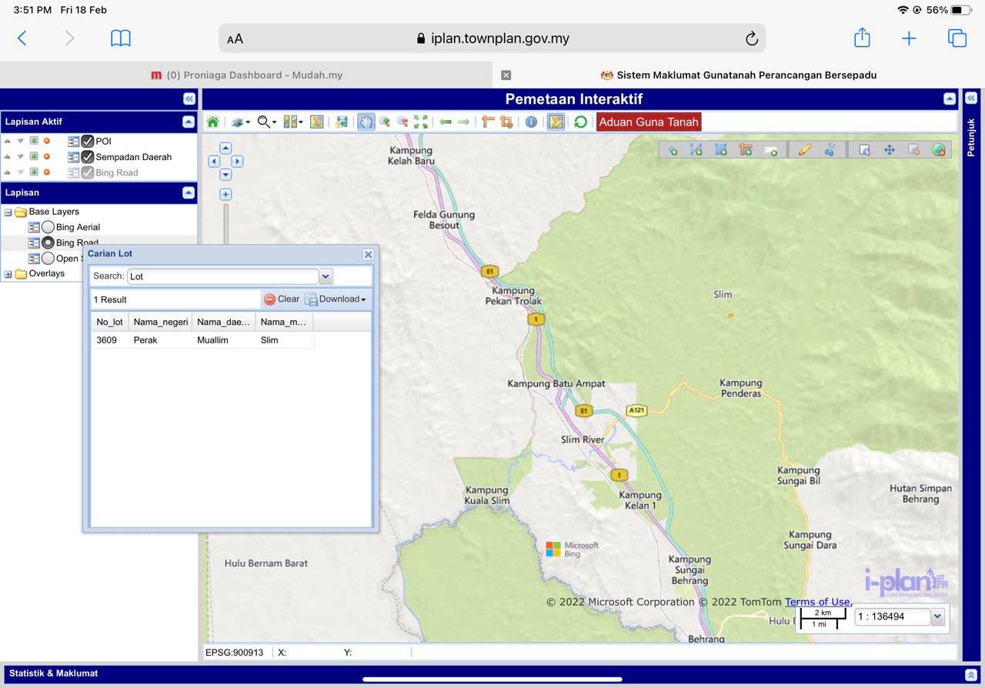Toggle the Sempadan Daerah layer checkbox
This screenshot has height=688, width=985.
point(88,157)
